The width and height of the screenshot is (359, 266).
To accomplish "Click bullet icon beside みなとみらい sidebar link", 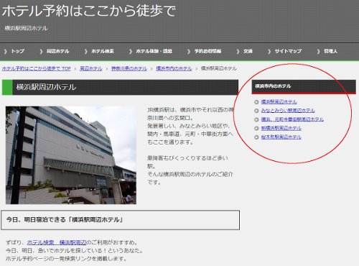I will (x=256, y=111).
